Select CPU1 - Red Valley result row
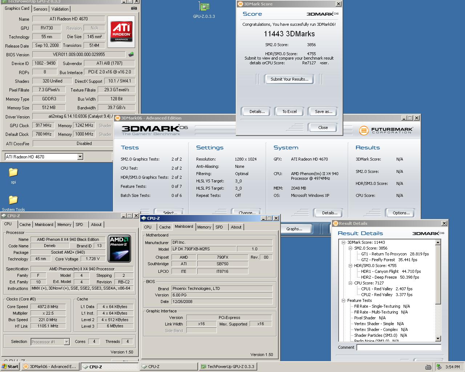This screenshot has height=372, width=465. click(x=387, y=289)
